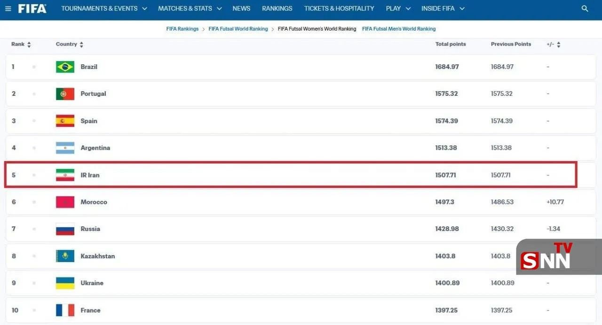Sort by +/- change column arrows
The image size is (602, 325).
tap(558, 45)
